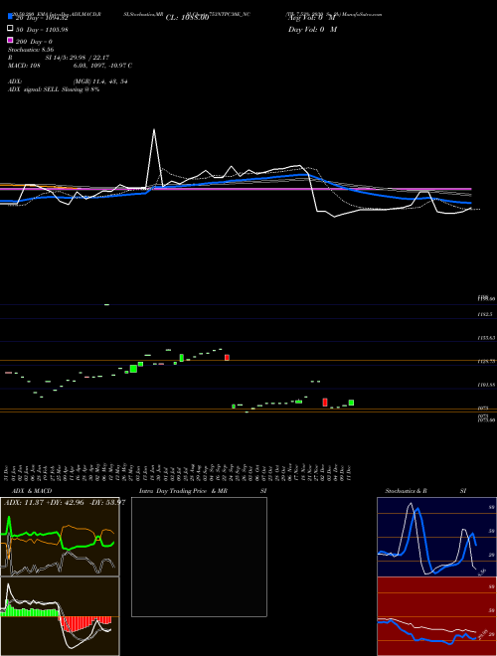Click the 'Stochastics: 8.56' readout

tap(31, 50)
